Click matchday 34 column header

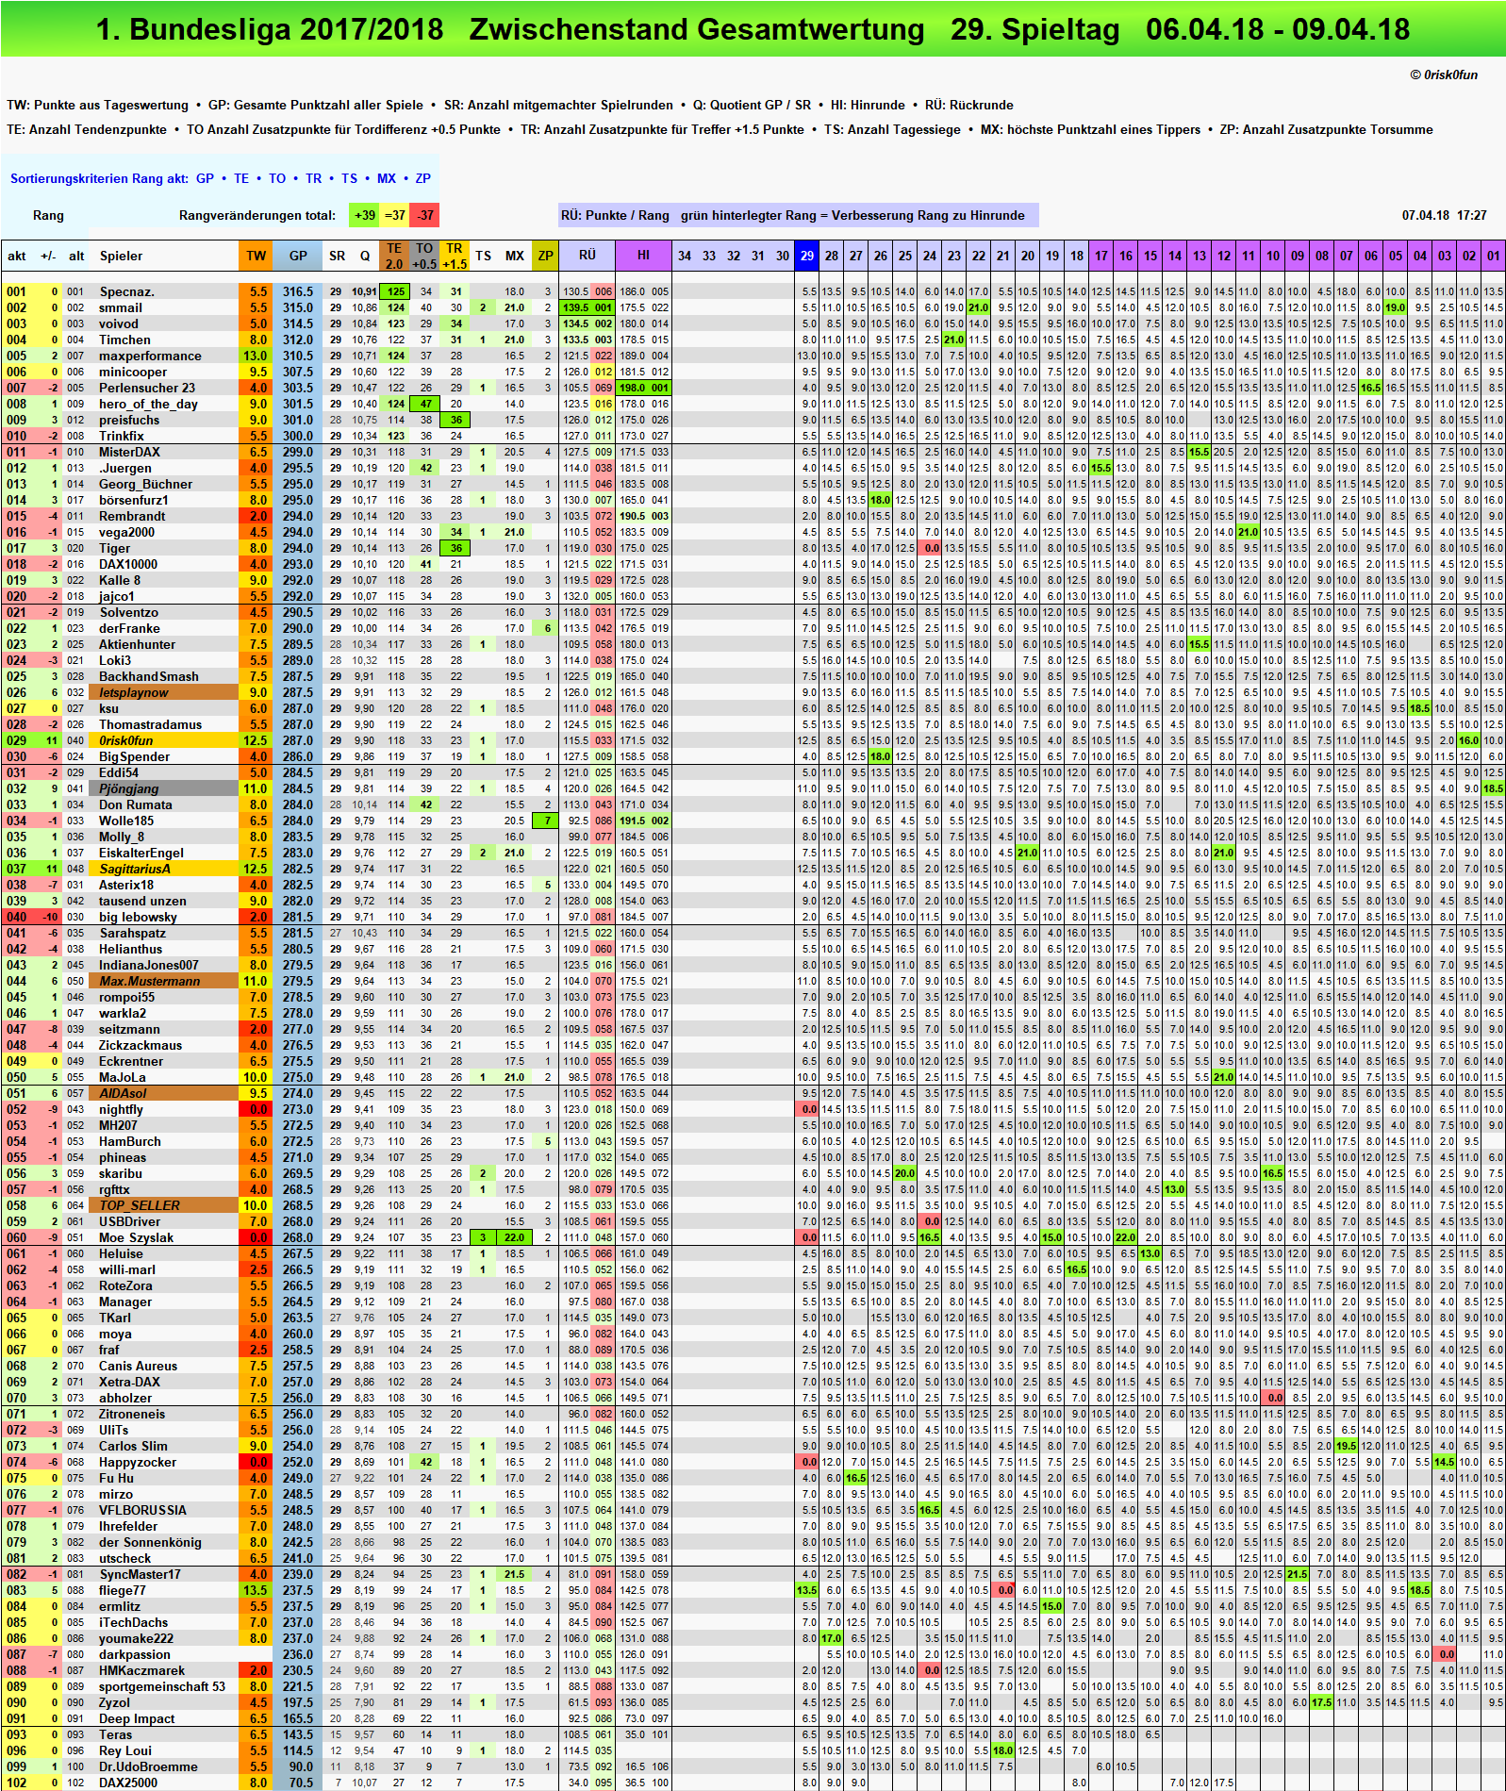point(685,256)
